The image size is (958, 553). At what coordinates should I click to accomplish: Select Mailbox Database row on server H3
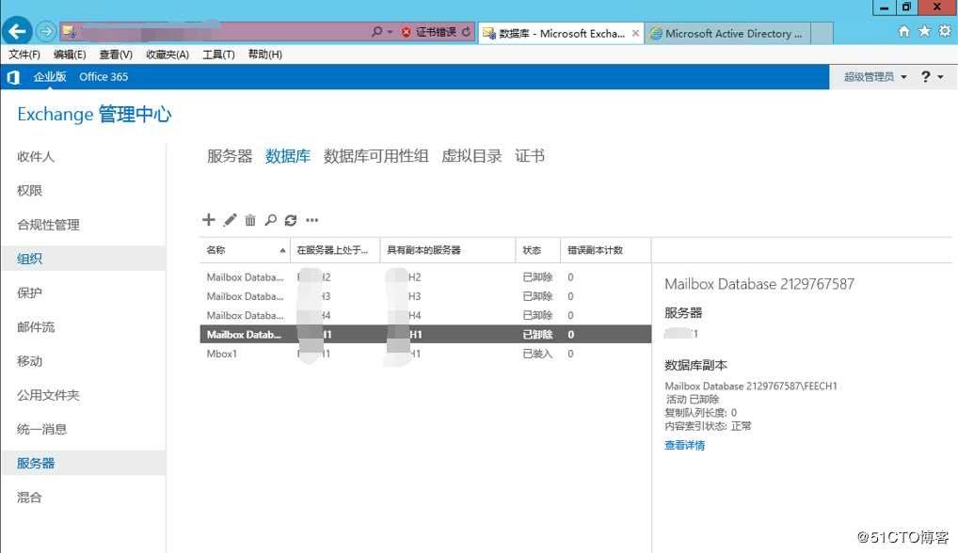425,296
